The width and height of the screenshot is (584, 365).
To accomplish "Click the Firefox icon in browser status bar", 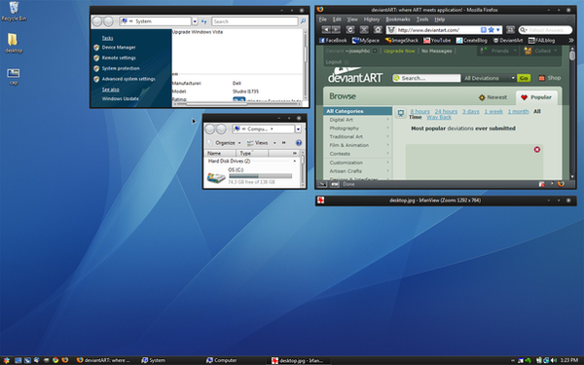I will pyautogui.click(x=561, y=184).
